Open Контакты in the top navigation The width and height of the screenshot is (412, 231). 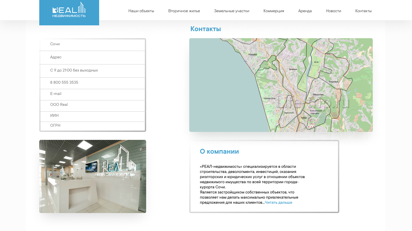click(x=363, y=11)
